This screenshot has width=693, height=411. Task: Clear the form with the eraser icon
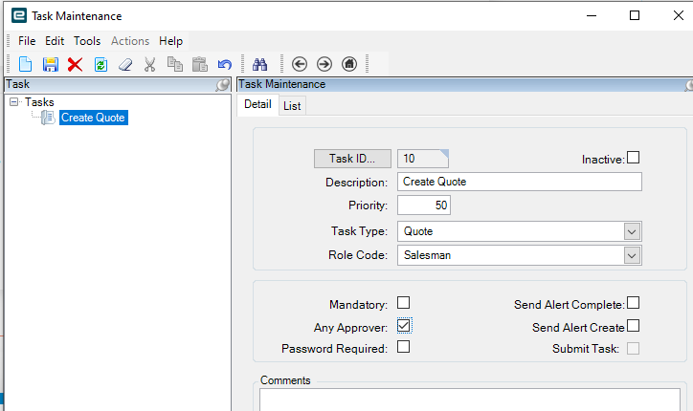[x=125, y=64]
